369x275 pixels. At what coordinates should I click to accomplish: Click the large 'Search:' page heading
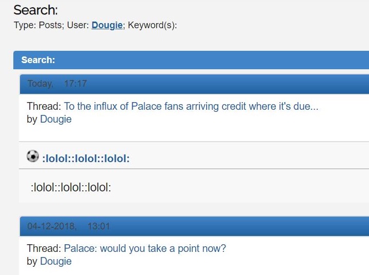click(35, 10)
